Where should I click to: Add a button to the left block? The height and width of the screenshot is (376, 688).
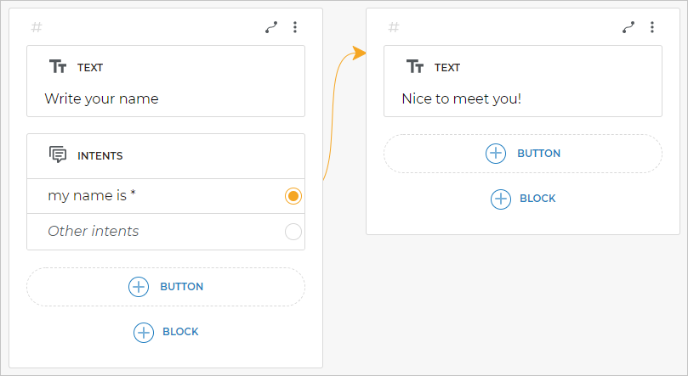tap(166, 287)
